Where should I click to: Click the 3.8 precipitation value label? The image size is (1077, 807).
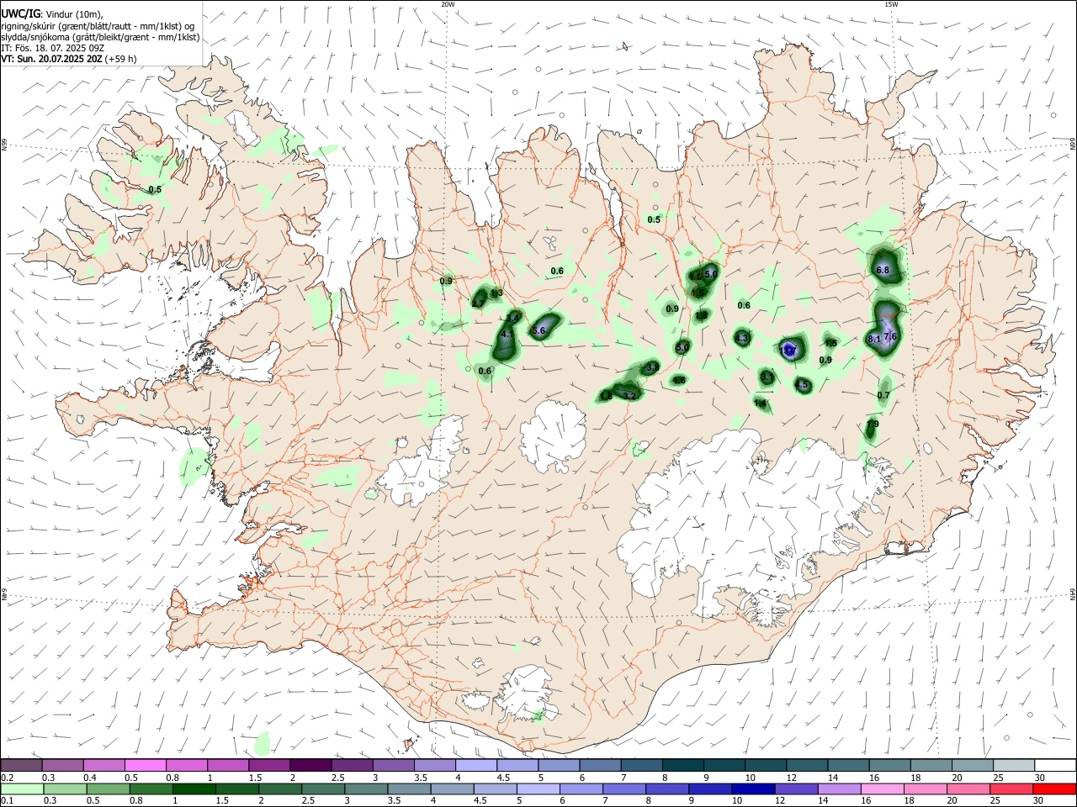point(652,368)
